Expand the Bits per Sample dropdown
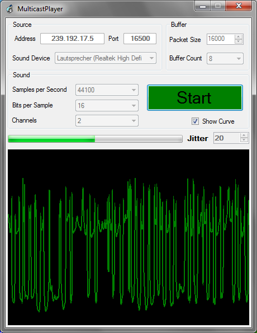Screen dimensions: 257x333 (x=107, y=106)
